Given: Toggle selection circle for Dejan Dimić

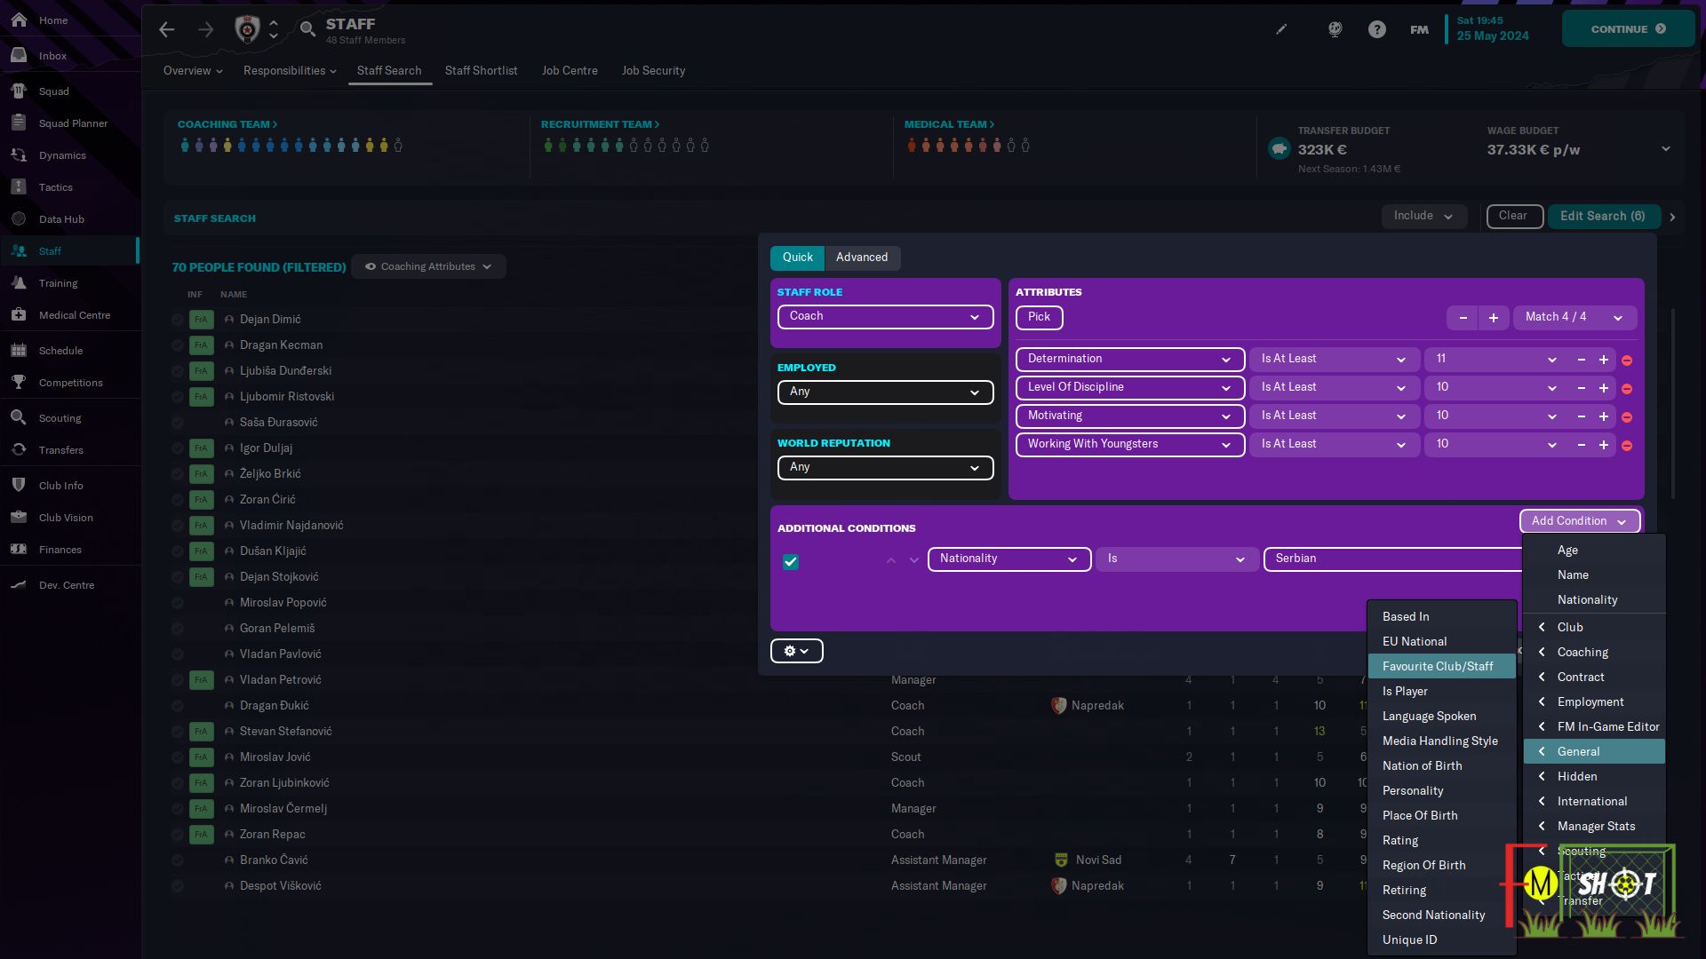Looking at the screenshot, I should 178,320.
